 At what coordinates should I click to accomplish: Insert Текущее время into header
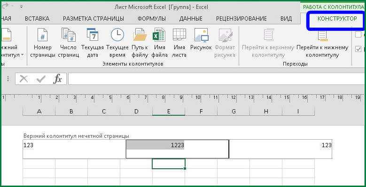click(117, 43)
